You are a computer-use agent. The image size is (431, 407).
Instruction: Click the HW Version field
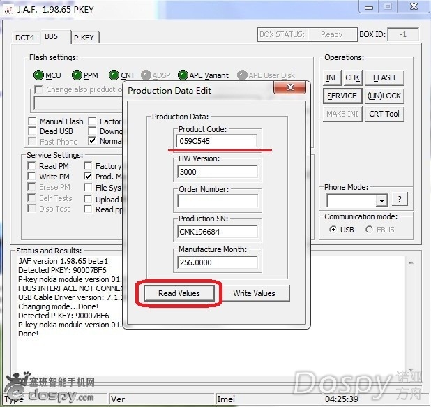pos(218,172)
